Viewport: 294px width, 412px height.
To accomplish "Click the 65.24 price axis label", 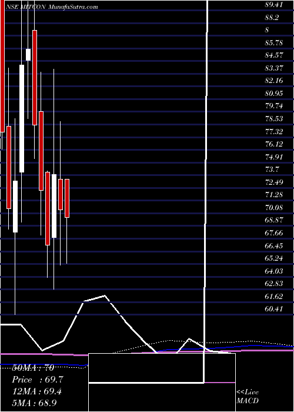I will [274, 258].
